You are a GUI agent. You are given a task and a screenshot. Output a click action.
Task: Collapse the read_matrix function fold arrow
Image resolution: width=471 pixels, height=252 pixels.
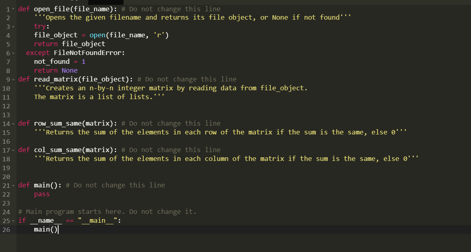[x=13, y=80]
